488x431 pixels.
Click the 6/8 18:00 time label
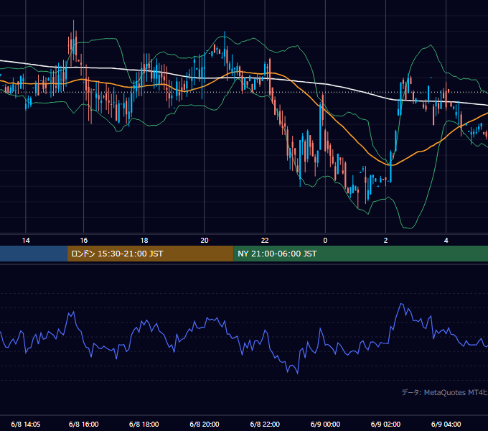pos(144,424)
